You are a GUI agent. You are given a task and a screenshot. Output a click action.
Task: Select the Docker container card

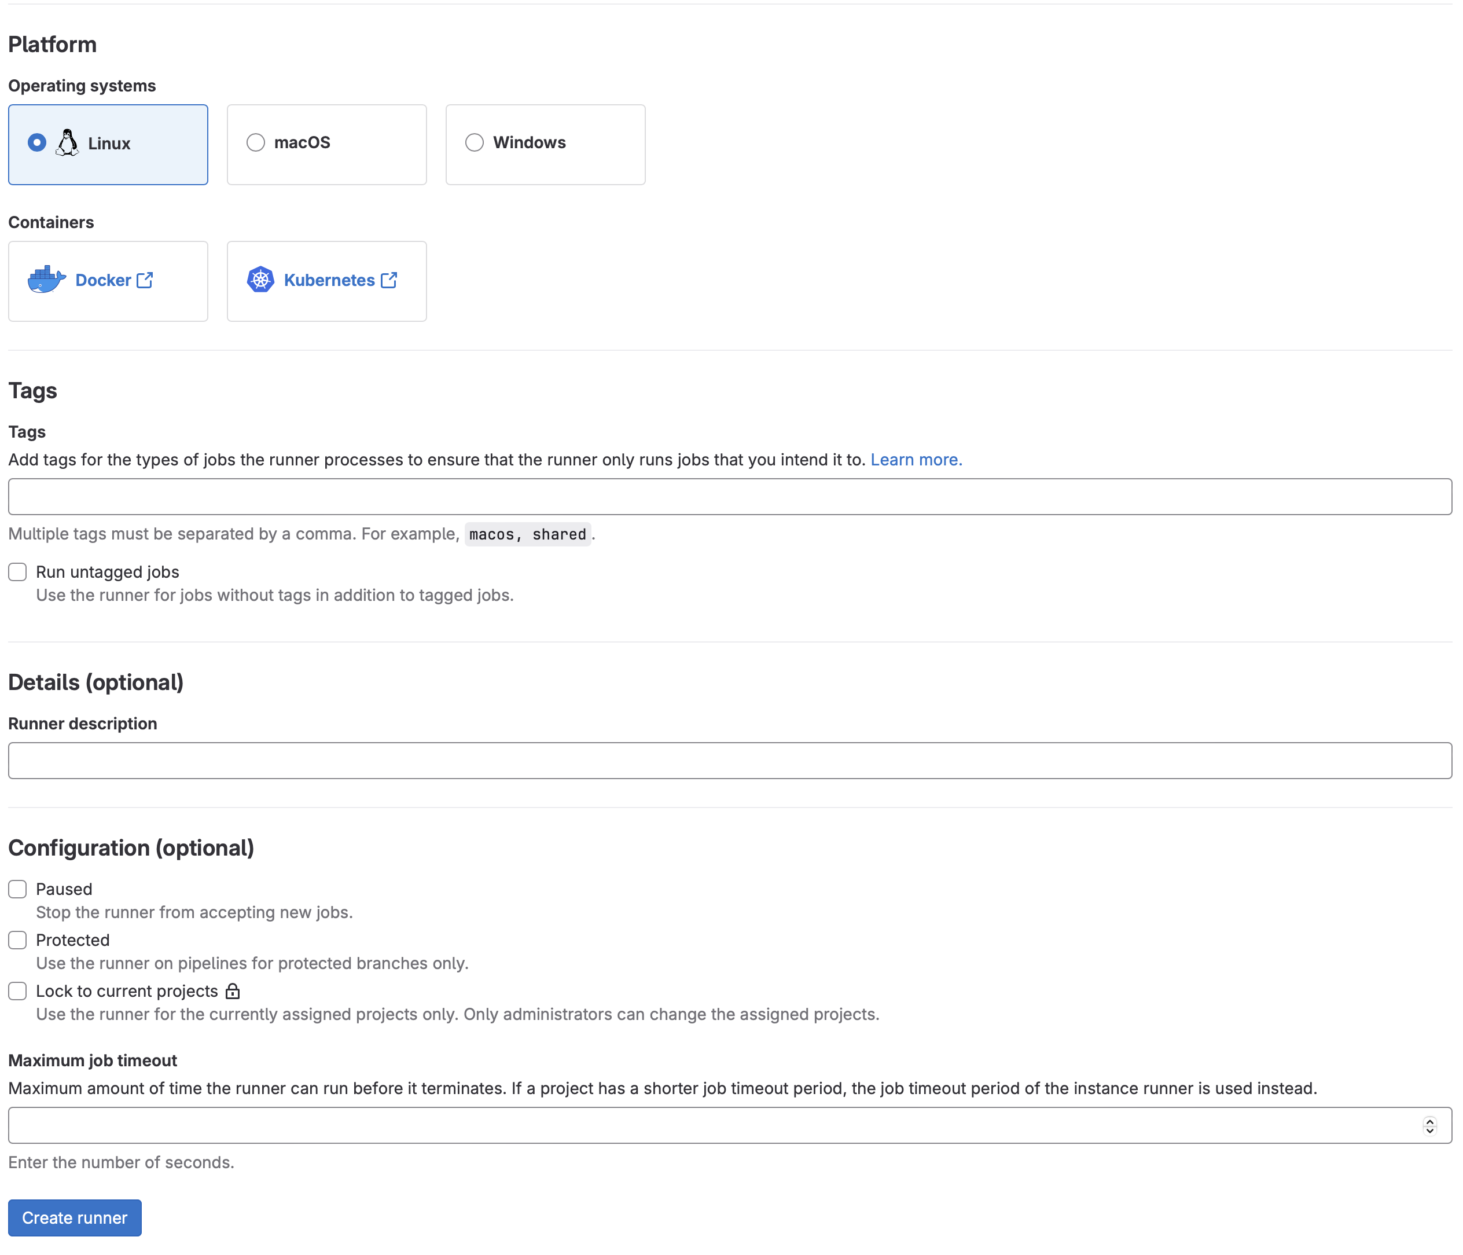pos(107,280)
